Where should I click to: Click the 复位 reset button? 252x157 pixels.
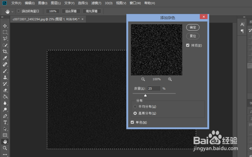click(x=193, y=36)
